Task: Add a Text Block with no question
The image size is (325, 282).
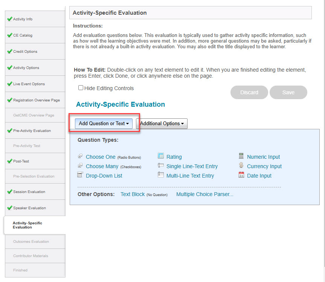Action: (x=133, y=194)
